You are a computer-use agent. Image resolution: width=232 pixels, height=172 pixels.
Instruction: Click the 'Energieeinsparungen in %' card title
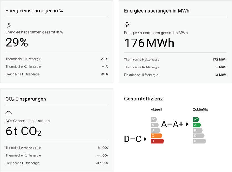pyautogui.click(x=34, y=11)
